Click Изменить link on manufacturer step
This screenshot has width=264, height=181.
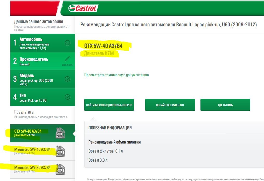pyautogui.click(x=67, y=65)
